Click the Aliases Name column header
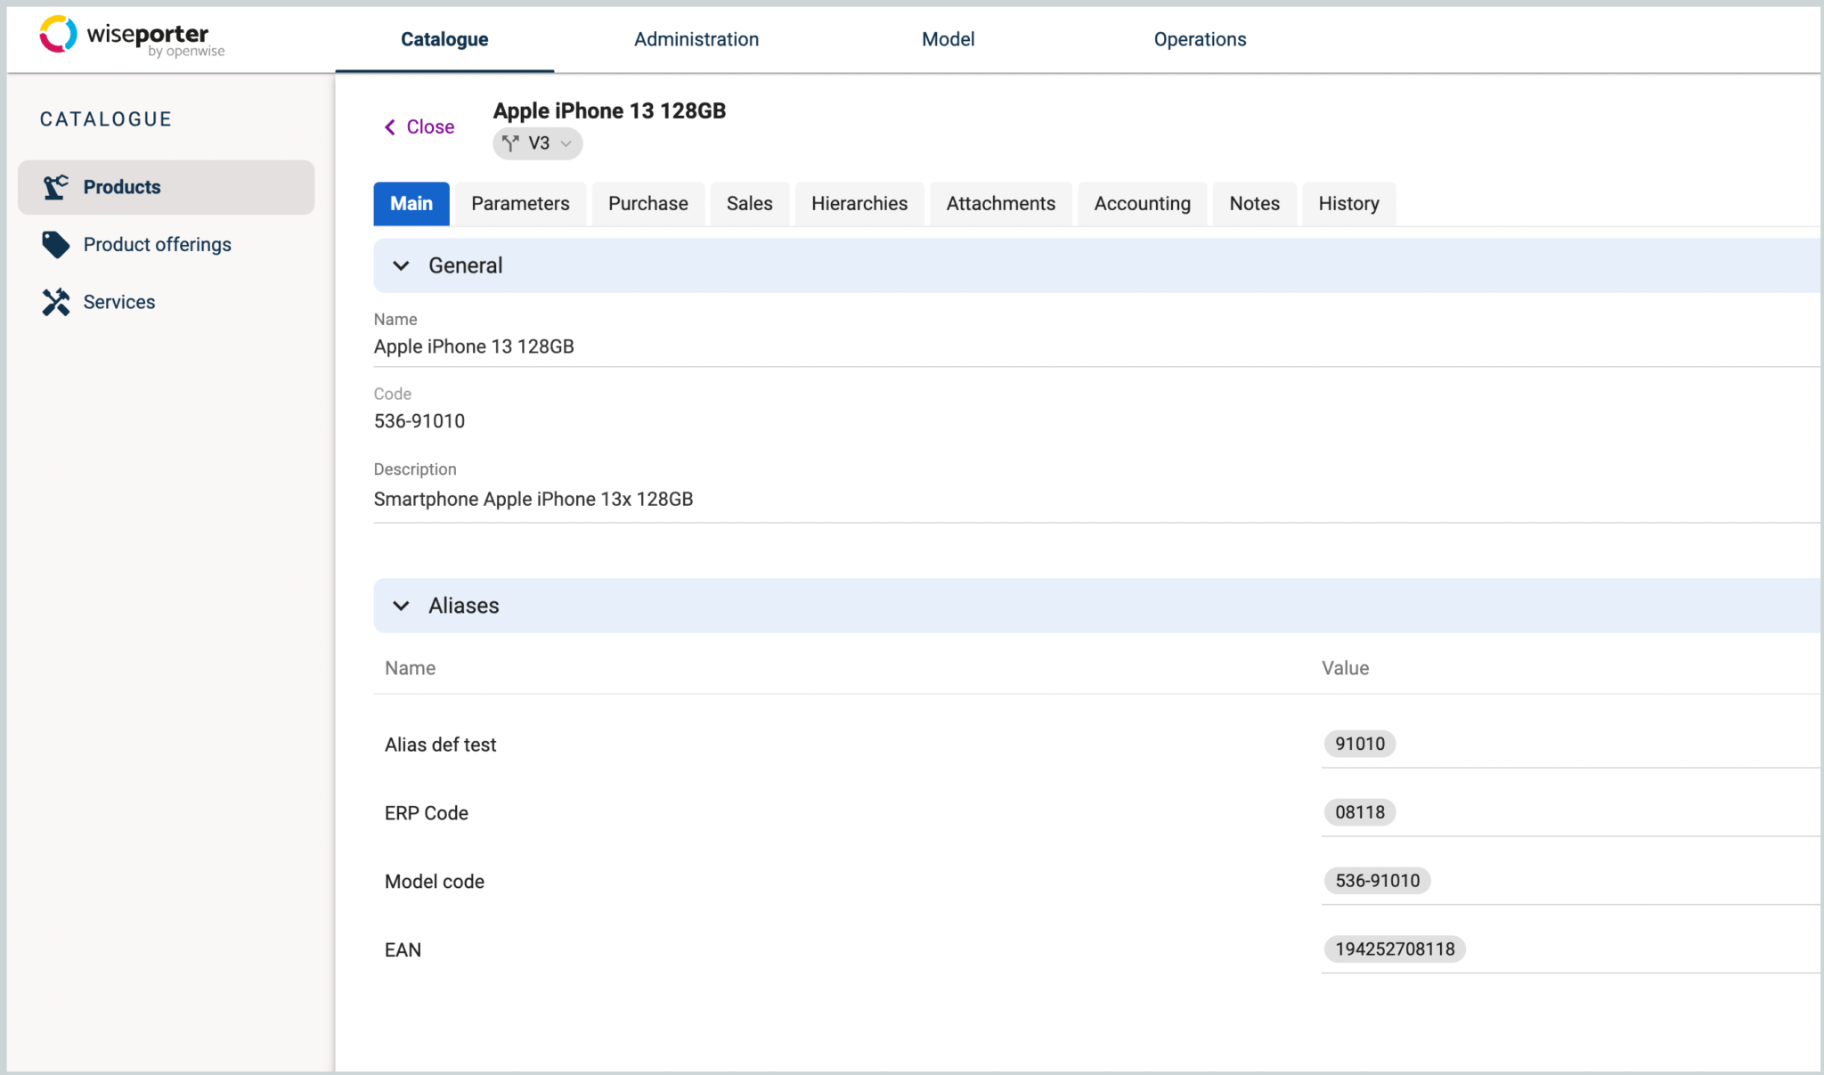Image resolution: width=1824 pixels, height=1075 pixels. pyautogui.click(x=410, y=668)
